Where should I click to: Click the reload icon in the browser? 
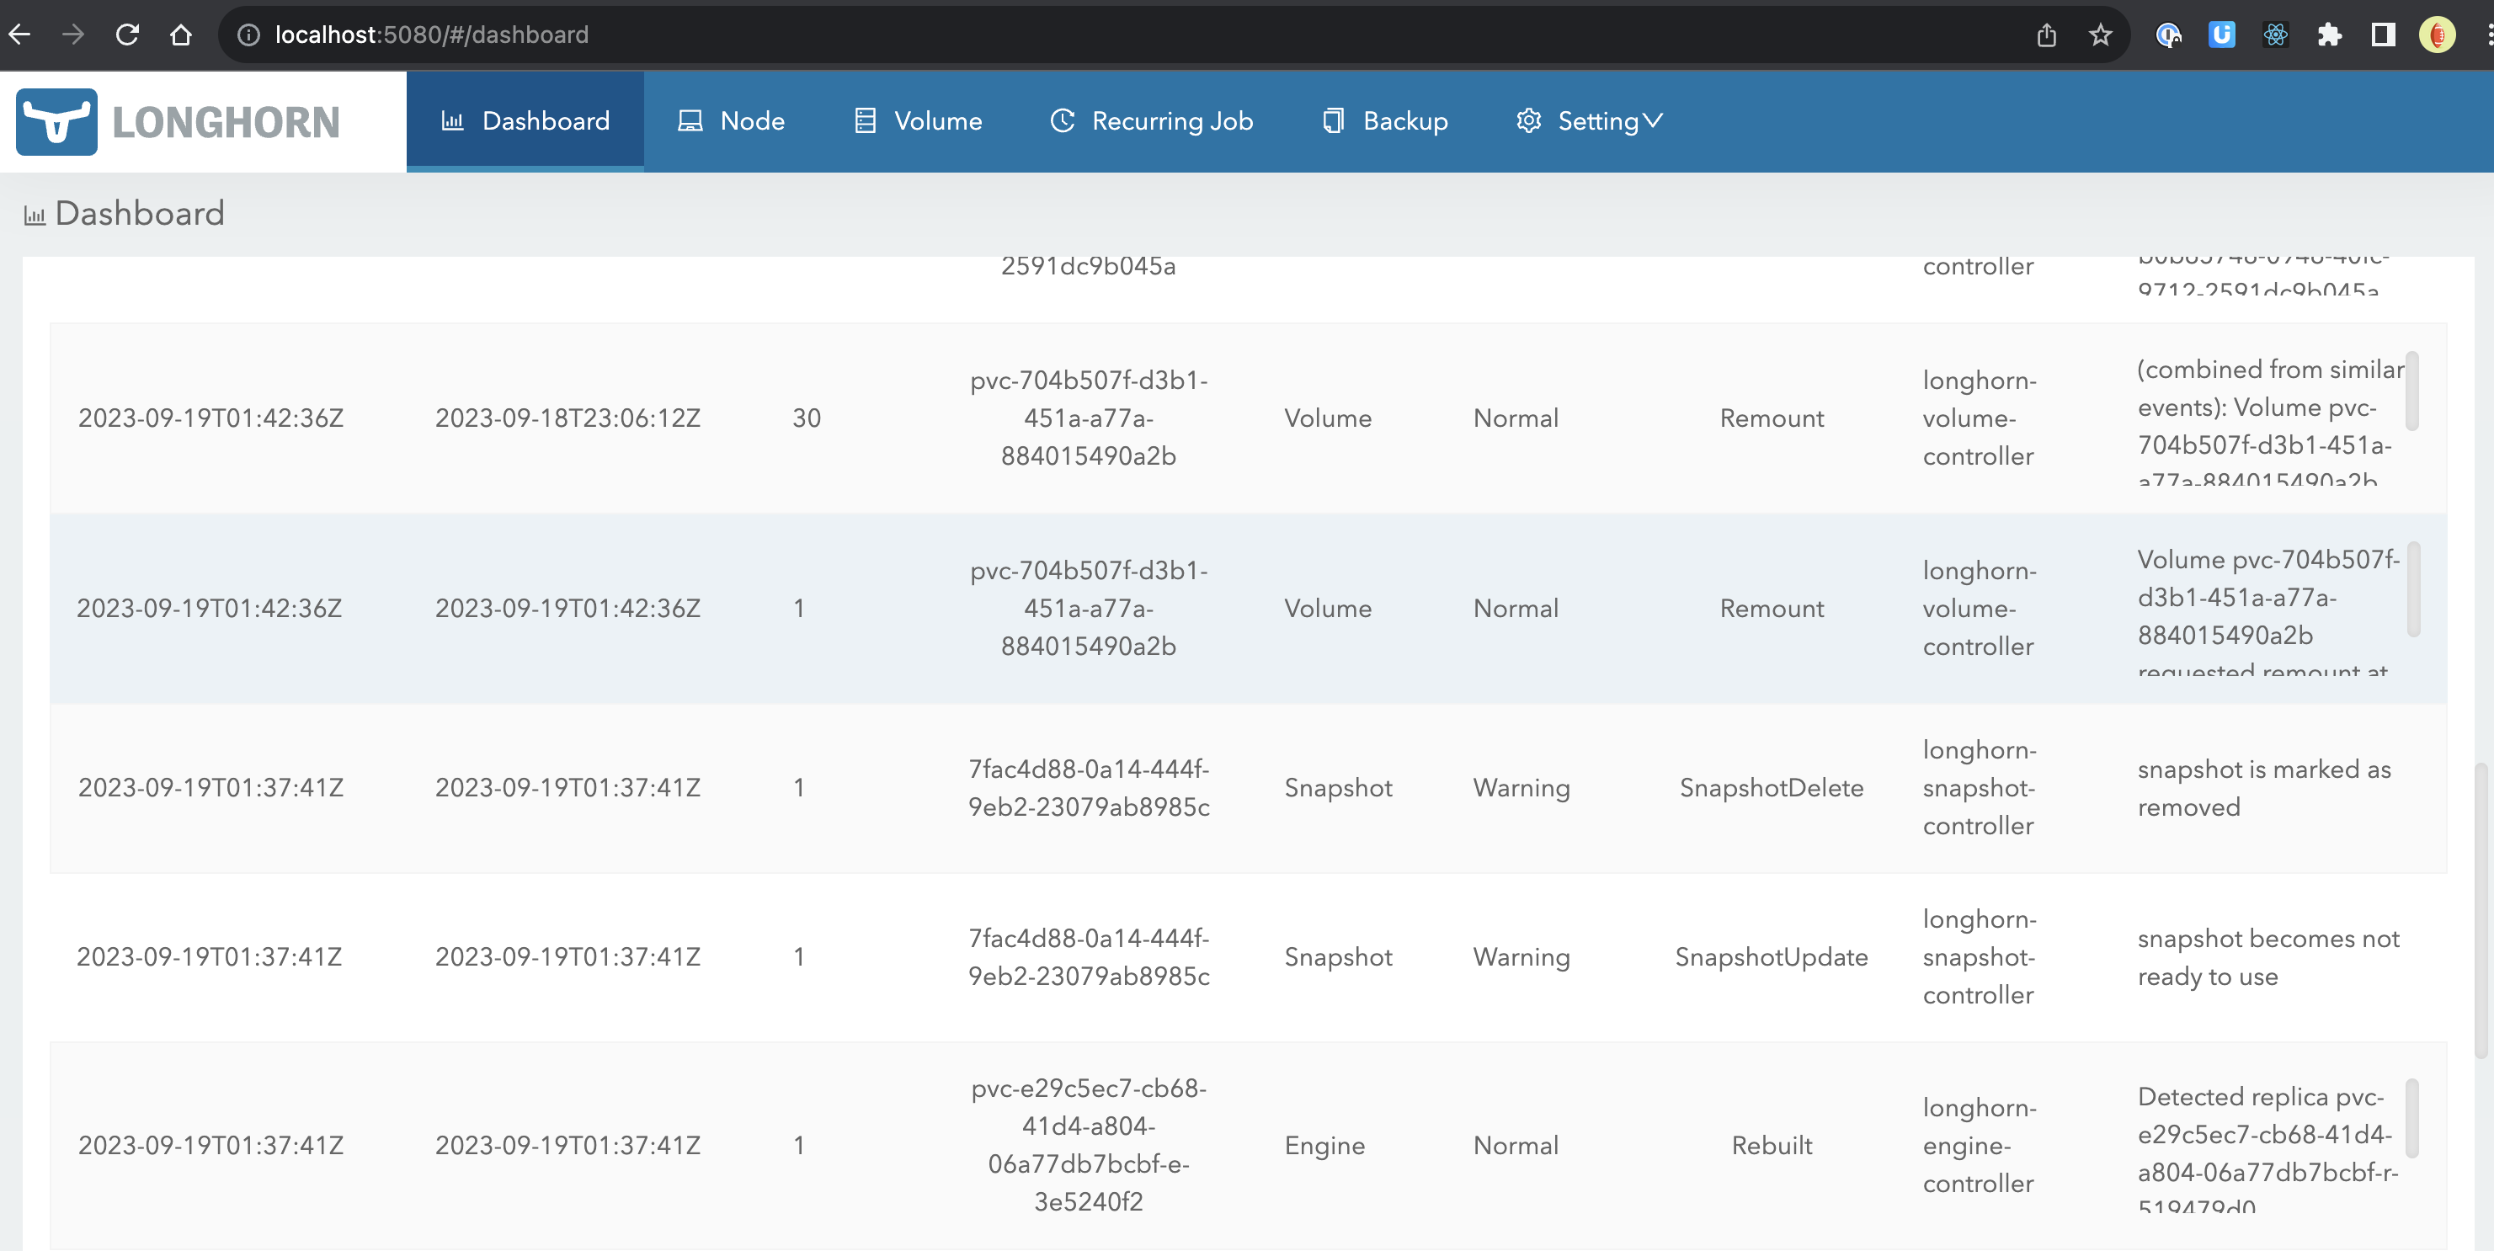[x=127, y=34]
